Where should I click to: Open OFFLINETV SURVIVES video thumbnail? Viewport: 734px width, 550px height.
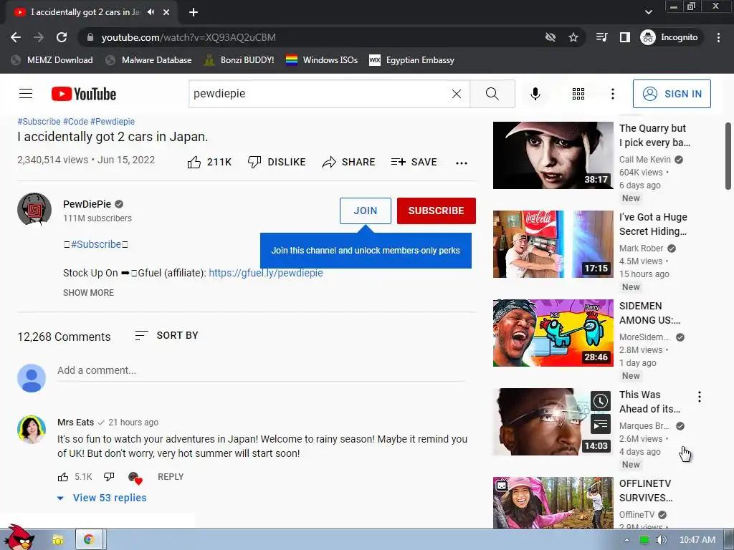pyautogui.click(x=553, y=503)
